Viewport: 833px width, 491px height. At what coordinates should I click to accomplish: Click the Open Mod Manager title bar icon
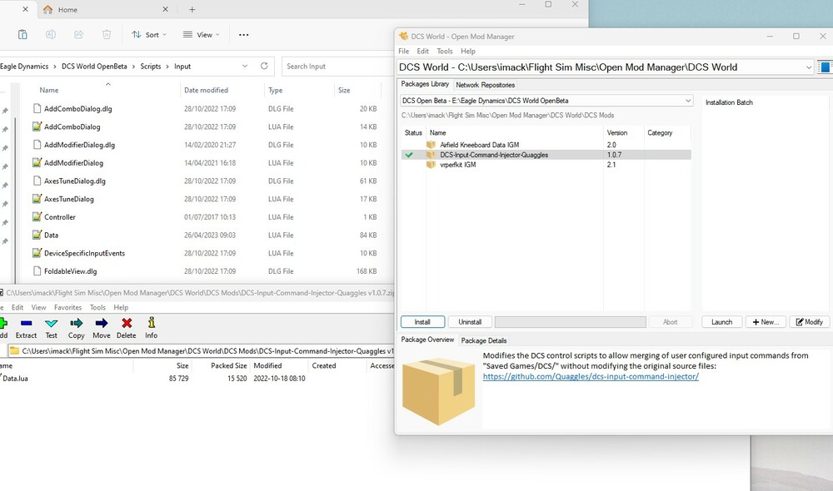(x=403, y=36)
